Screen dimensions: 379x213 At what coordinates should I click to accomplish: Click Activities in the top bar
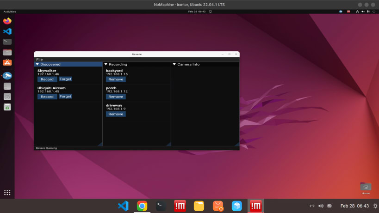(x=10, y=12)
